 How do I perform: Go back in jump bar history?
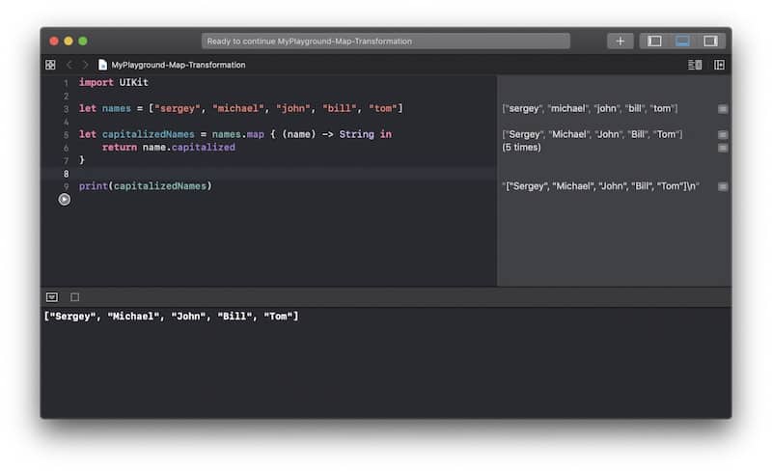coord(69,65)
